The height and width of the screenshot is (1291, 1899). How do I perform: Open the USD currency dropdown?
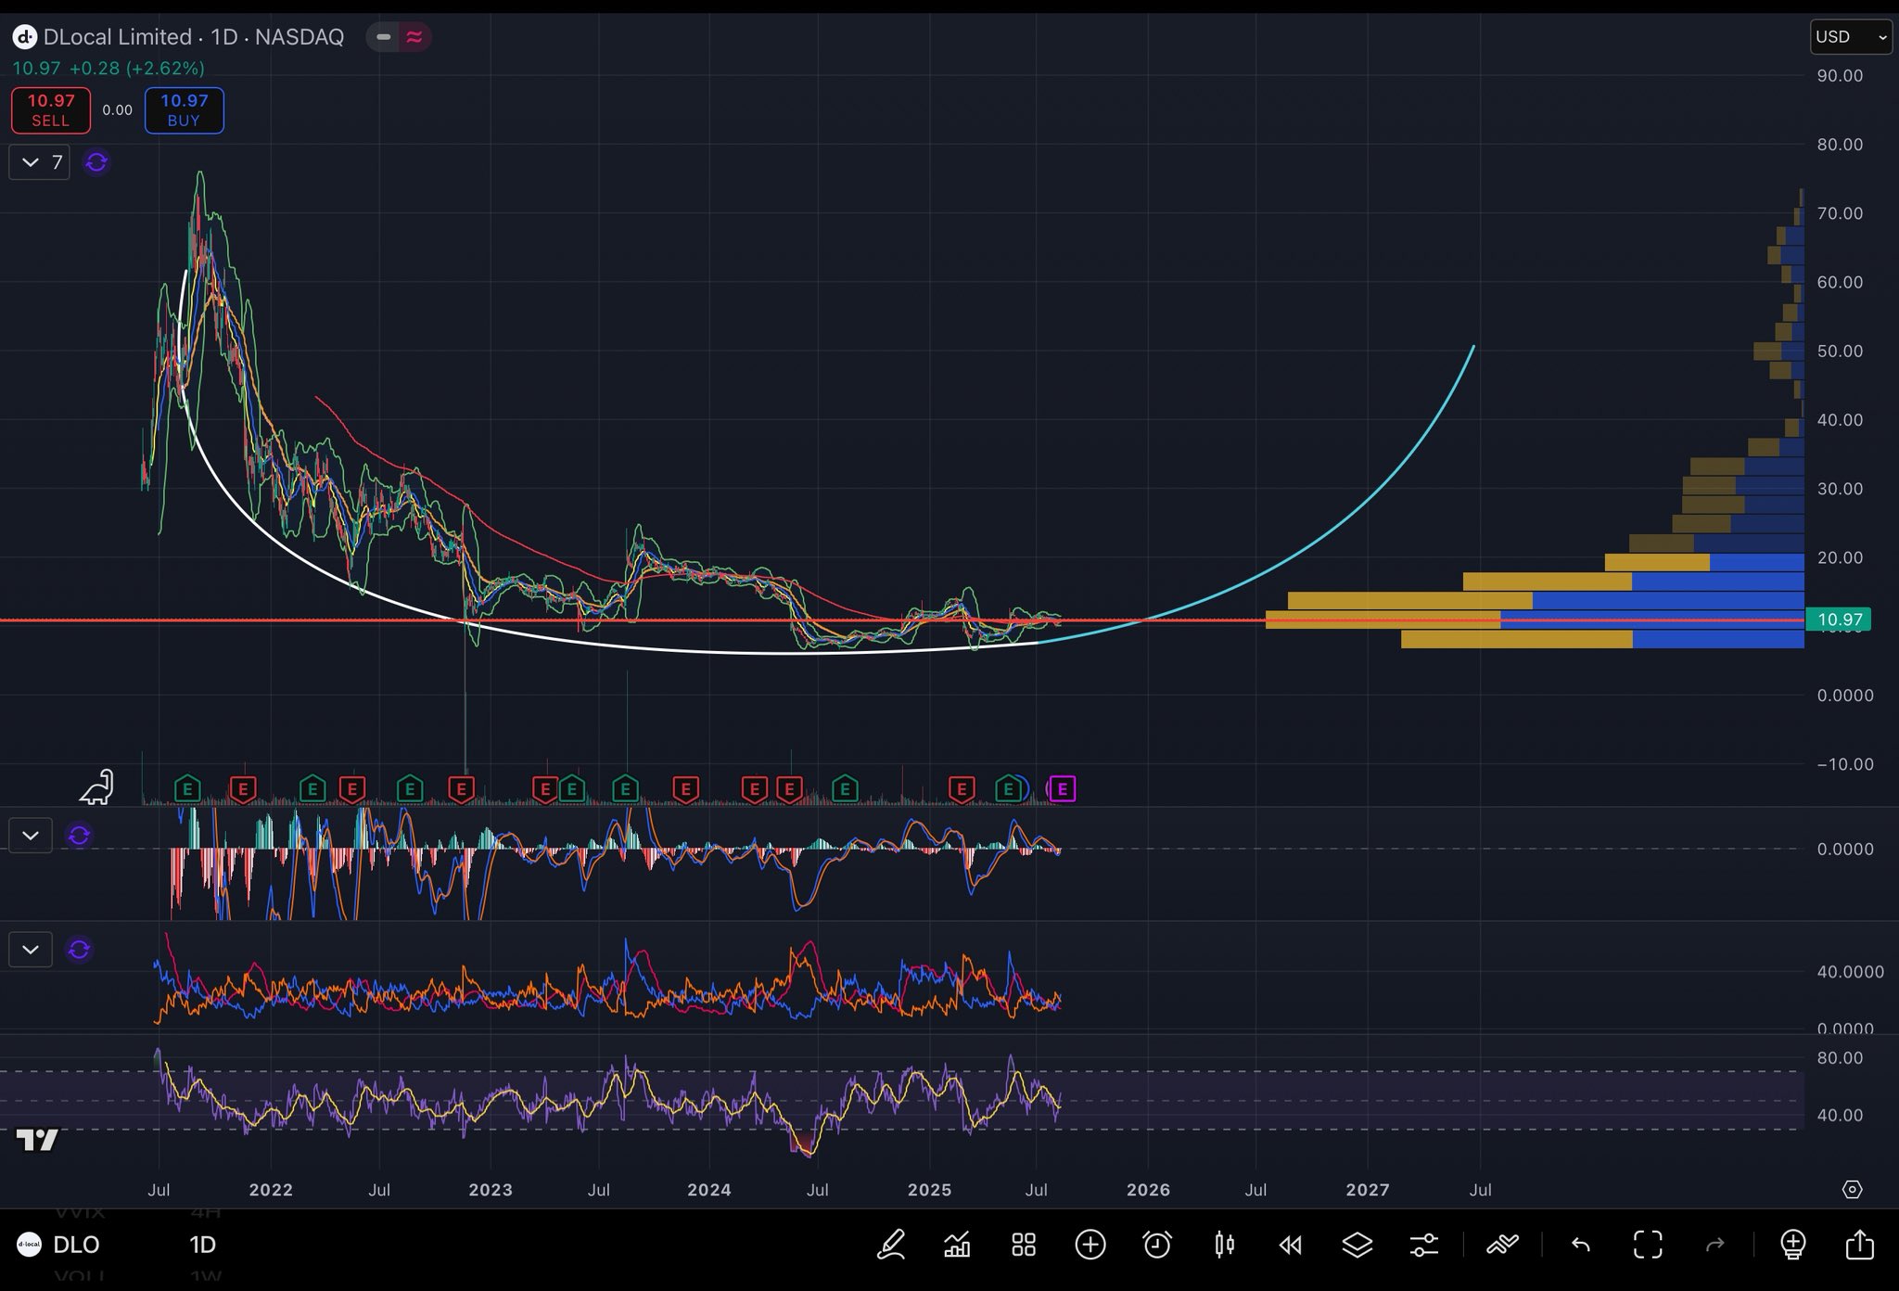pos(1850,37)
